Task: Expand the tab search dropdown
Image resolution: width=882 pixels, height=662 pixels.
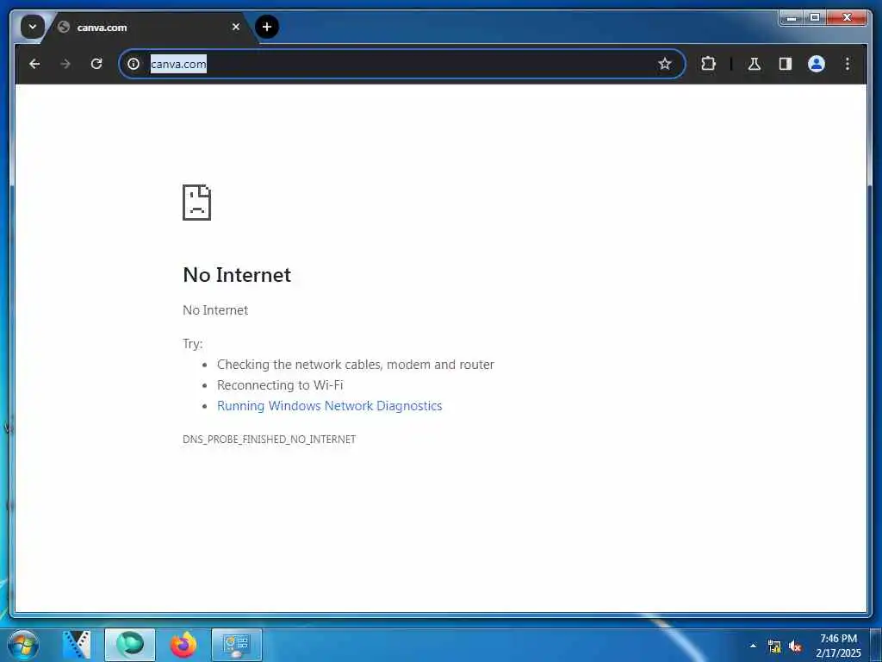Action: point(32,27)
